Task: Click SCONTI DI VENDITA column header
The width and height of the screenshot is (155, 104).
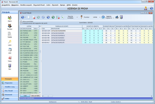Action: (93, 26)
